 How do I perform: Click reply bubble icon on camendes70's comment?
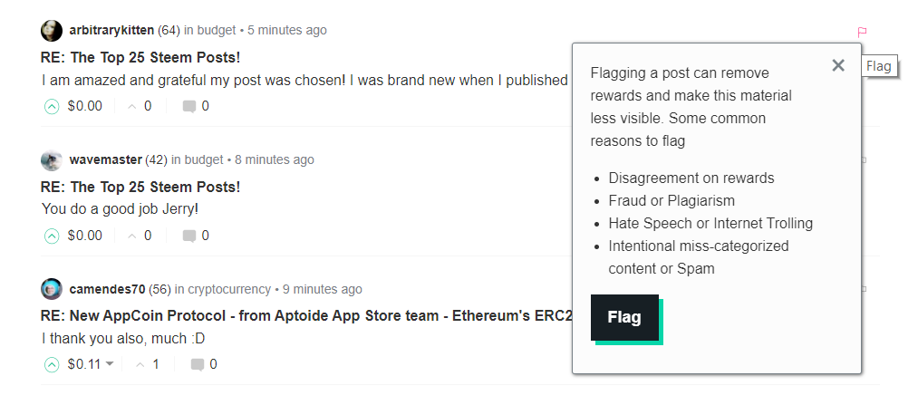tap(197, 364)
